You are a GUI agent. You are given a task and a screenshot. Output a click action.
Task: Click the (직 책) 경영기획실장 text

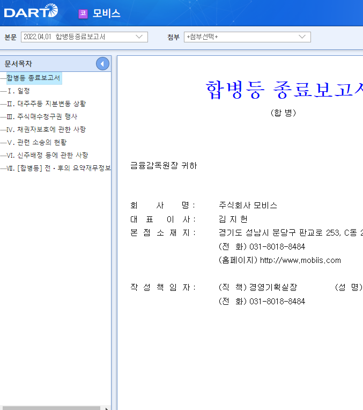tap(258, 287)
